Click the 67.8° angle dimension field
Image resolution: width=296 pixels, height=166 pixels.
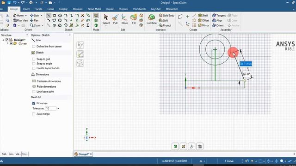coord(247,74)
